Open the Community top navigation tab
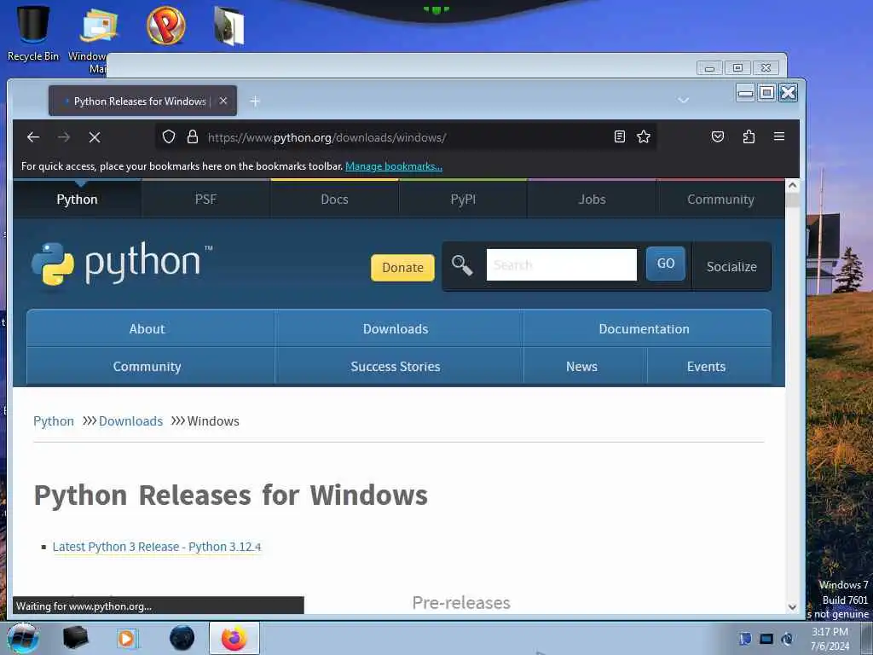Image resolution: width=873 pixels, height=655 pixels. pyautogui.click(x=720, y=200)
